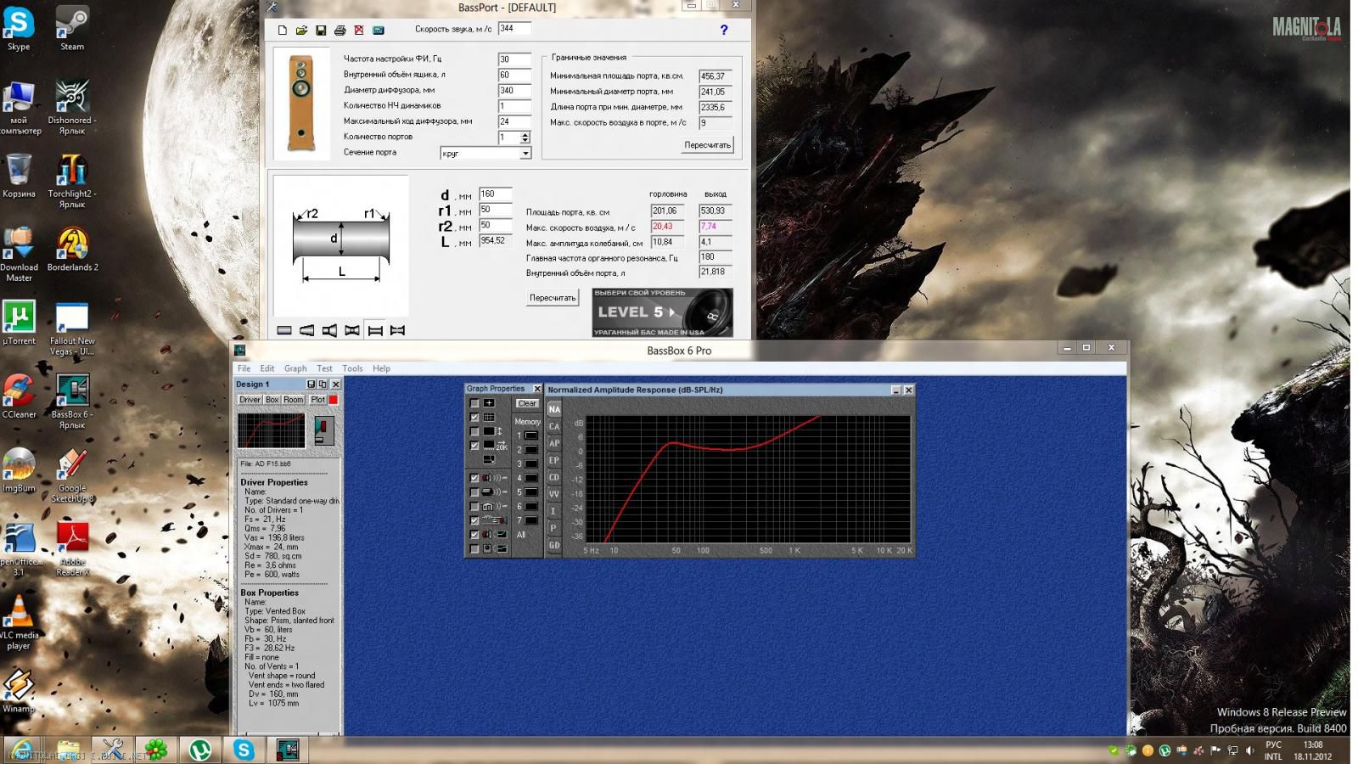Click the red crossed-out icon in the BassPort toolbar
Screen dimensions: 1358x764
[x=359, y=30]
